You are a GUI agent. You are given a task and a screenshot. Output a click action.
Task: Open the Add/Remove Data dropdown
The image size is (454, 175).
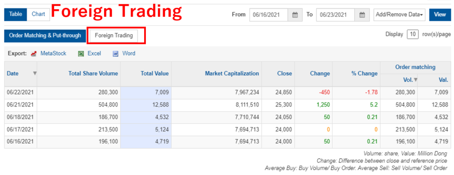[399, 15]
